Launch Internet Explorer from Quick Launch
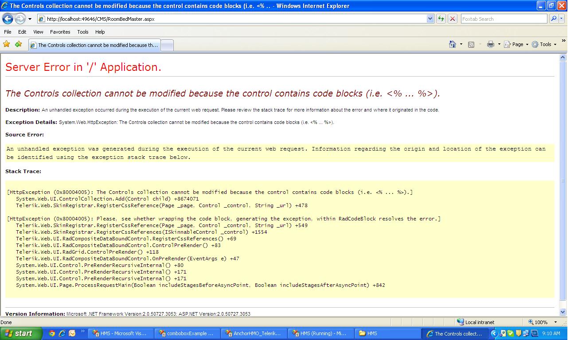The width and height of the screenshot is (578, 340). [62, 334]
